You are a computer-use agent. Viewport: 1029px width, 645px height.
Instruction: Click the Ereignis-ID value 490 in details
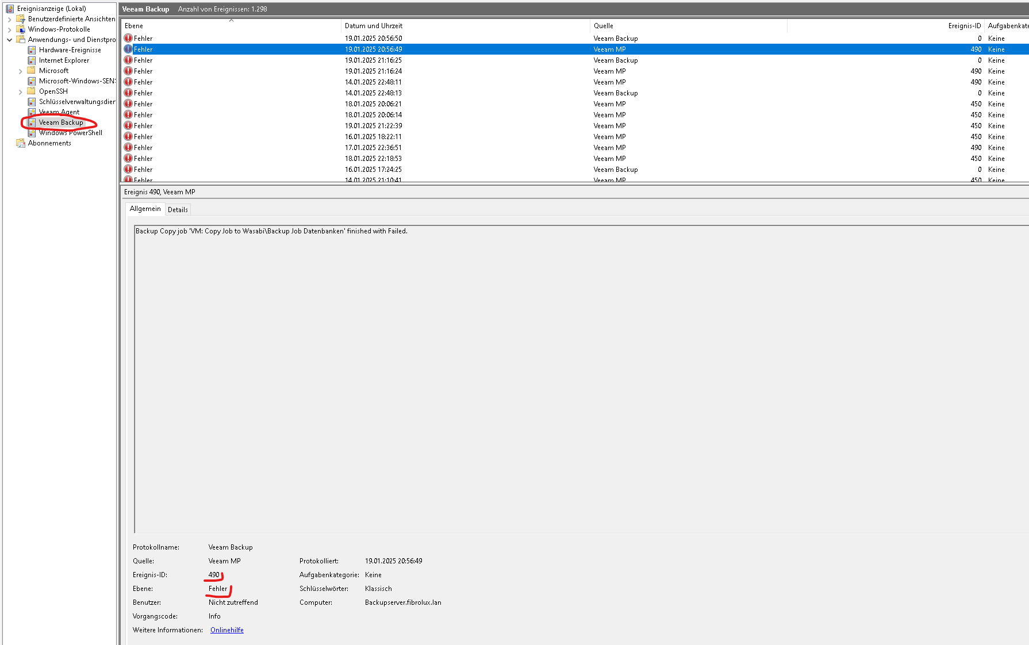pos(214,575)
